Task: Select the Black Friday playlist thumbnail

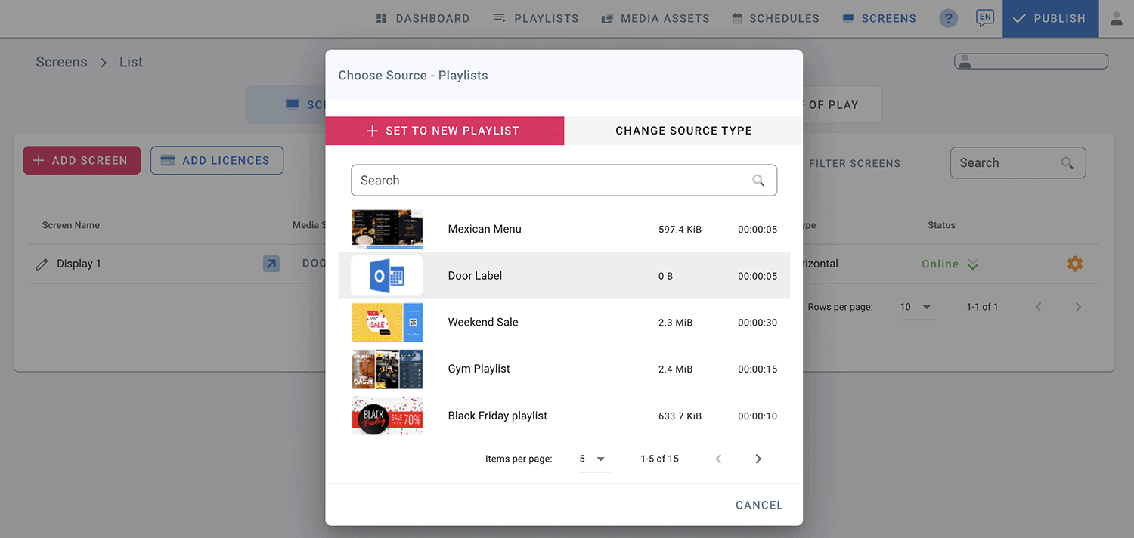Action: (387, 416)
